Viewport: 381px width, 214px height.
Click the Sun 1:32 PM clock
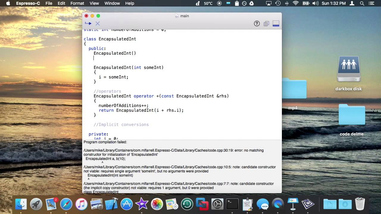click(334, 3)
